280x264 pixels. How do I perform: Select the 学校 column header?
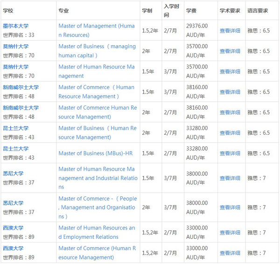tap(8, 11)
